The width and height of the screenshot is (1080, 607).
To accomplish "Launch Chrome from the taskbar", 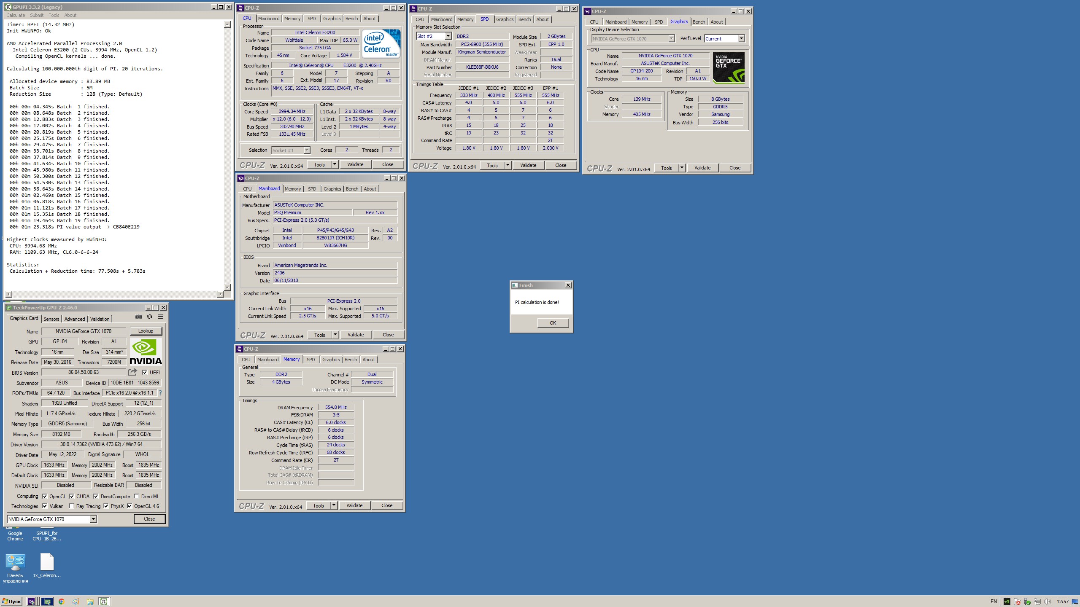I will (x=62, y=602).
